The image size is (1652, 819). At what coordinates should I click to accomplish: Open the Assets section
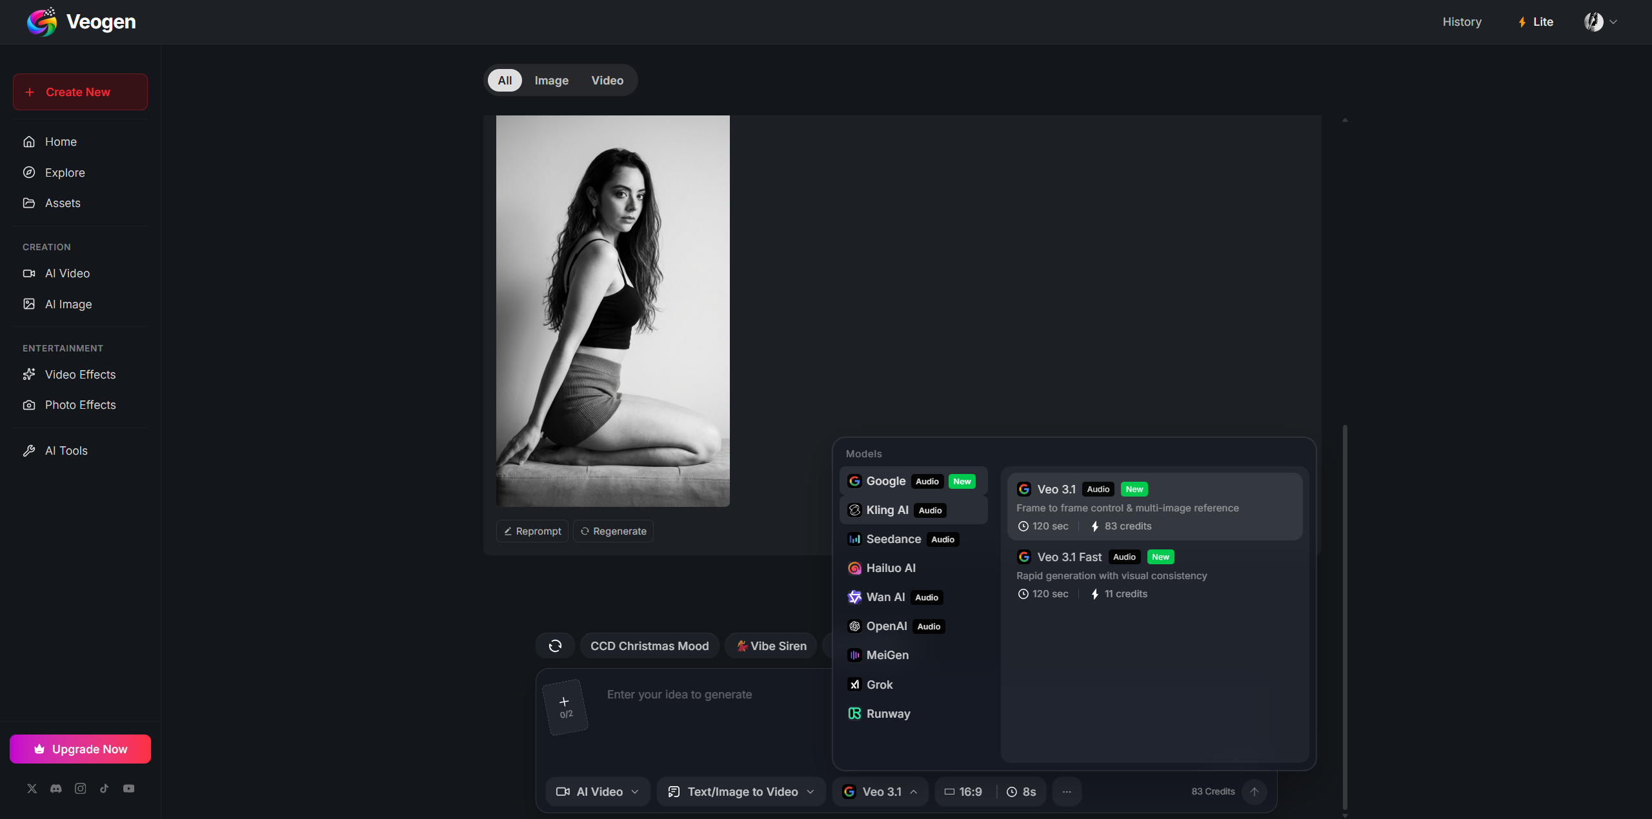click(63, 202)
